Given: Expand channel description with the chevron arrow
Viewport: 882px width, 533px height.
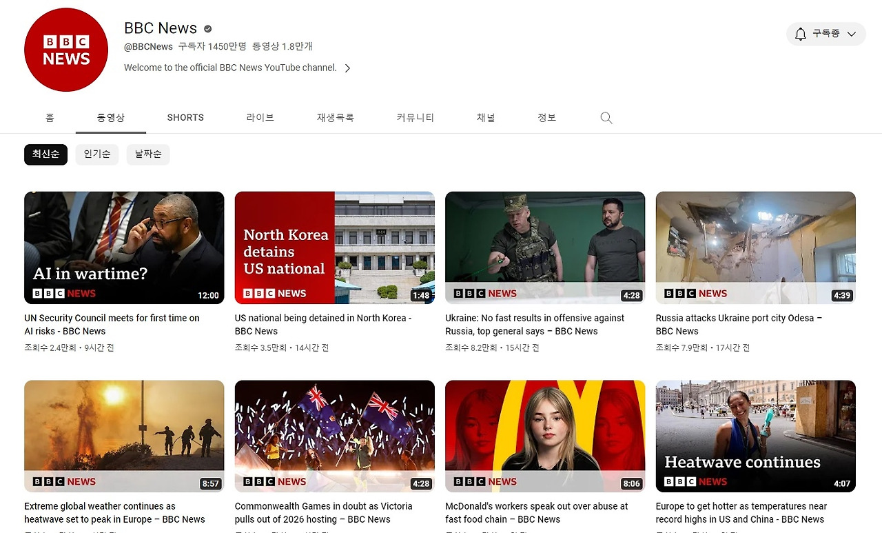Looking at the screenshot, I should tap(347, 68).
